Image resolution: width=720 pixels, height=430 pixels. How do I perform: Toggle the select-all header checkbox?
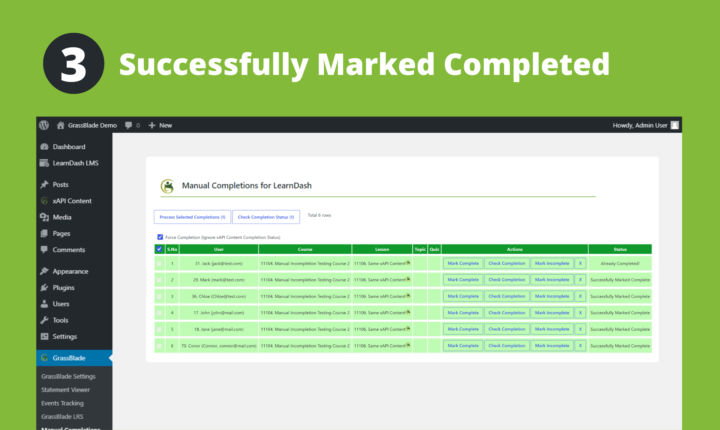tap(159, 249)
